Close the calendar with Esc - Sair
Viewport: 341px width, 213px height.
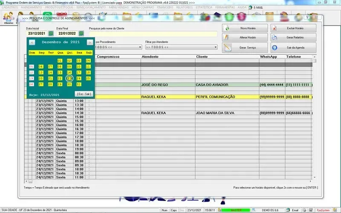tap(84, 94)
